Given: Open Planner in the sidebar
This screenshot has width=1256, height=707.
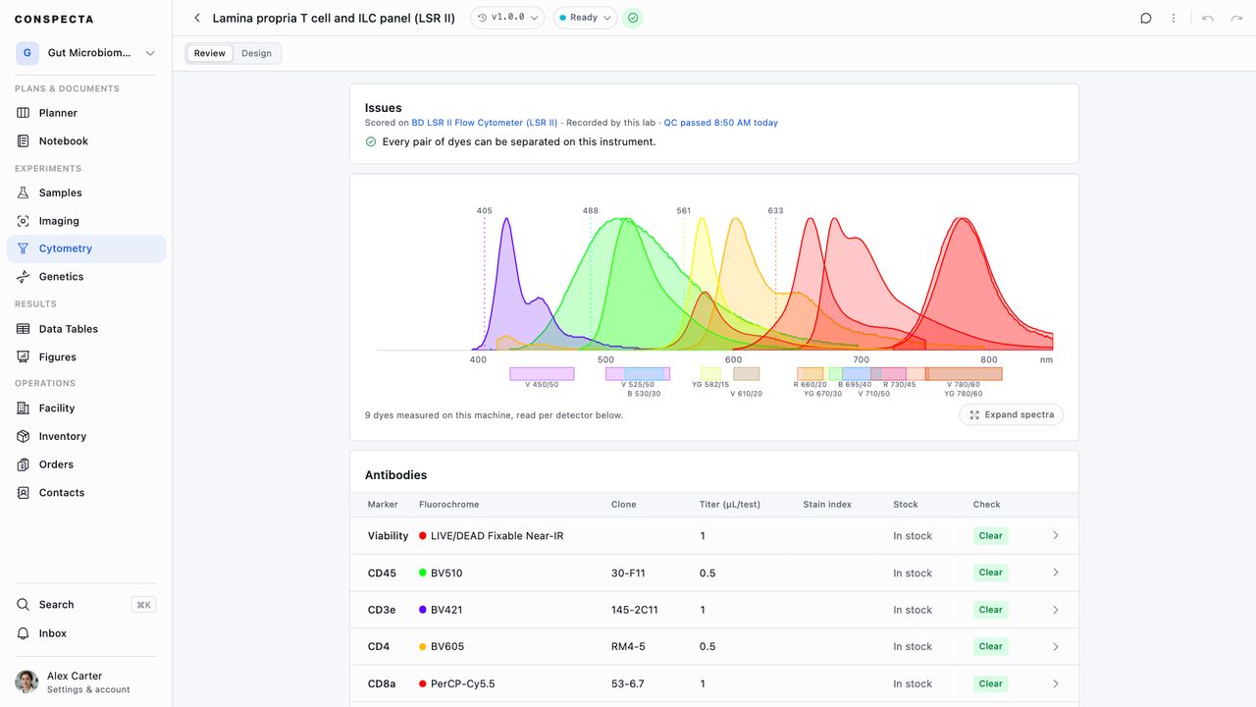Looking at the screenshot, I should point(86,113).
